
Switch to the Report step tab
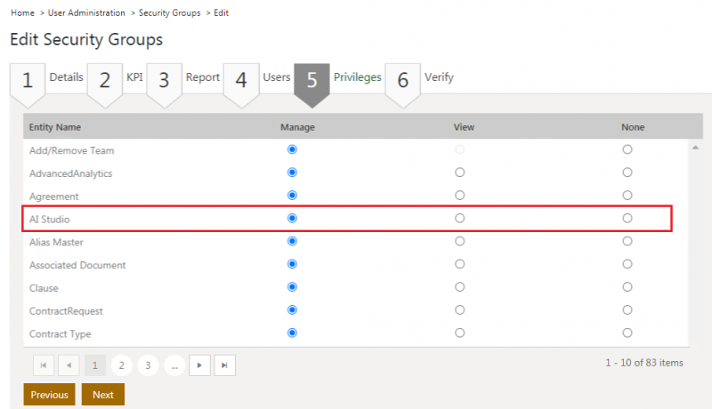coord(202,77)
